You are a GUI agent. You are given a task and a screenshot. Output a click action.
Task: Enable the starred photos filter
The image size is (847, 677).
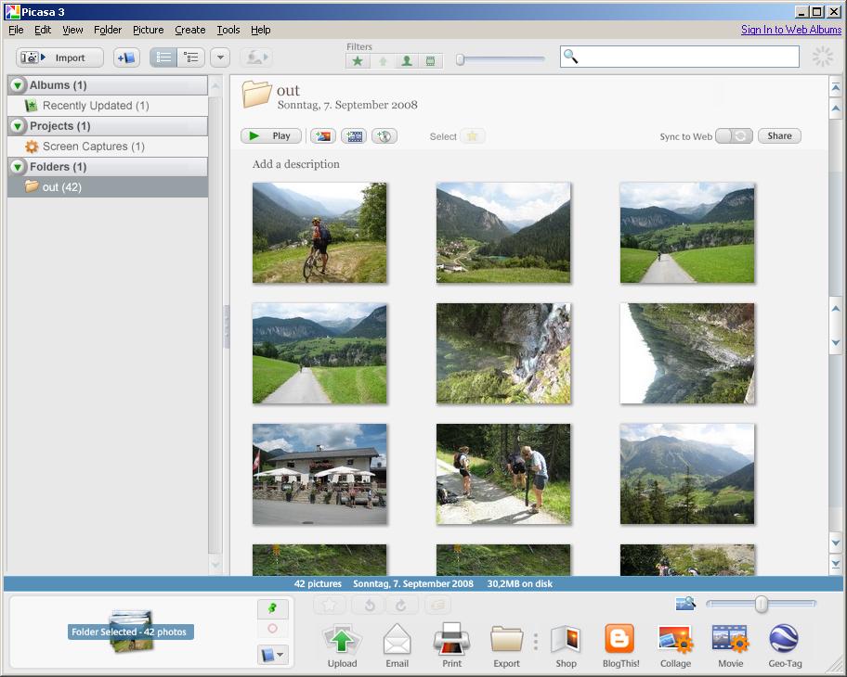[x=358, y=61]
